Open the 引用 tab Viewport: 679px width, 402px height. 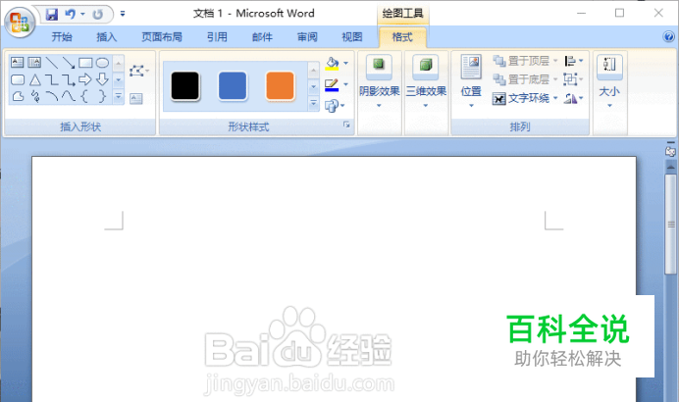(x=217, y=37)
